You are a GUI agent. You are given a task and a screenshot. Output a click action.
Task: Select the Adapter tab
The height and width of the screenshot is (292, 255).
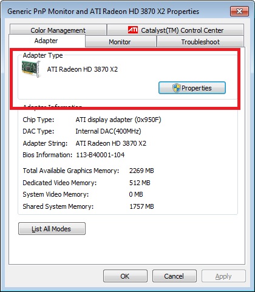tap(47, 41)
